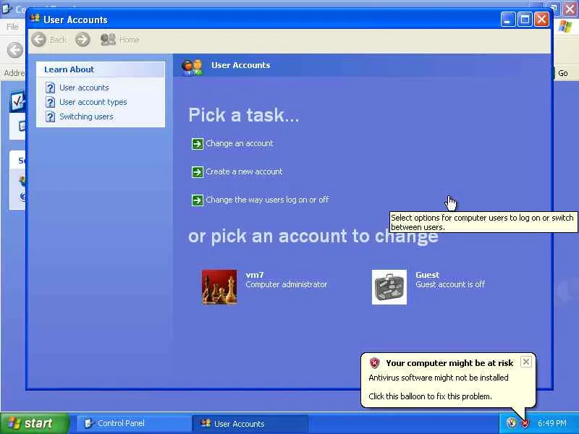Click User Accounts title bar icon
Image resolution: width=579 pixels, height=434 pixels.
(35, 19)
